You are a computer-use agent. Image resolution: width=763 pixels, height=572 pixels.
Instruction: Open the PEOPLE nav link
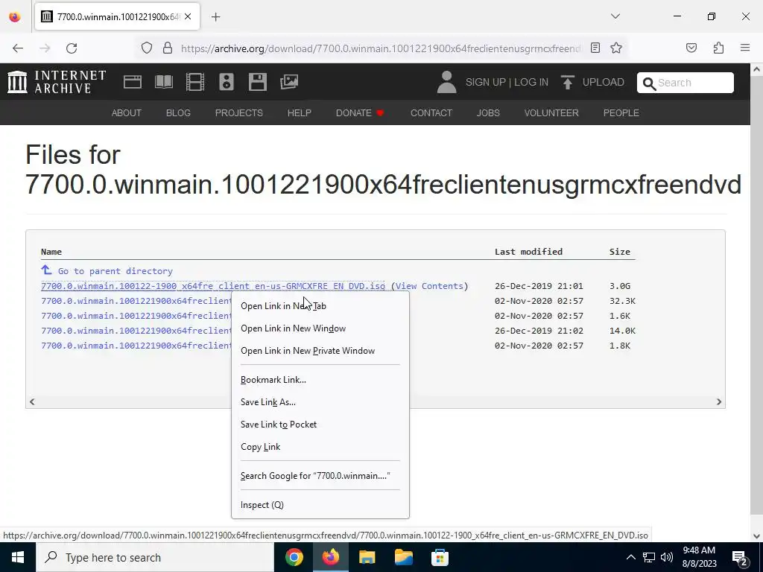coord(621,113)
